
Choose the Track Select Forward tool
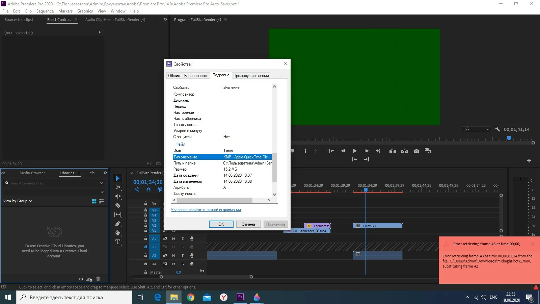(x=118, y=187)
